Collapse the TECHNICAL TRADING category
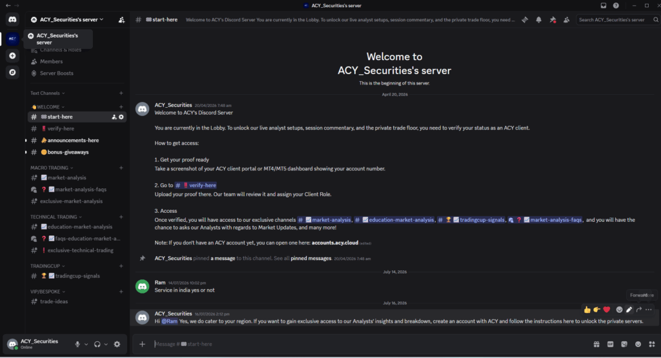Viewport: 661px width, 358px height. (x=56, y=217)
